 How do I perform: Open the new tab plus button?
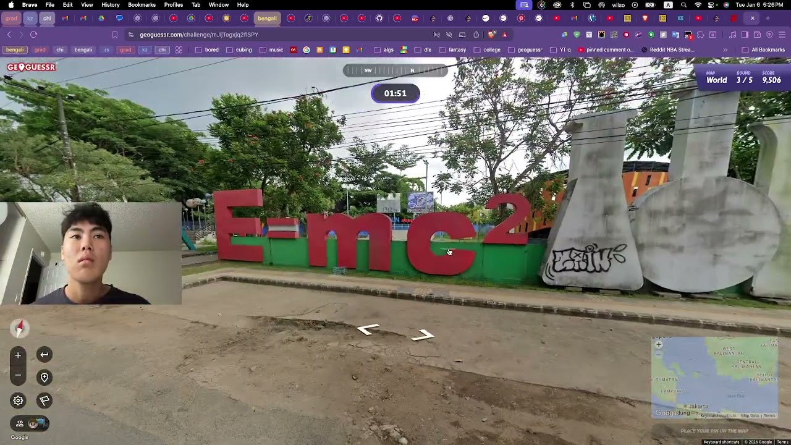(768, 18)
